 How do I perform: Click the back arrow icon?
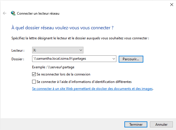coord(5,13)
